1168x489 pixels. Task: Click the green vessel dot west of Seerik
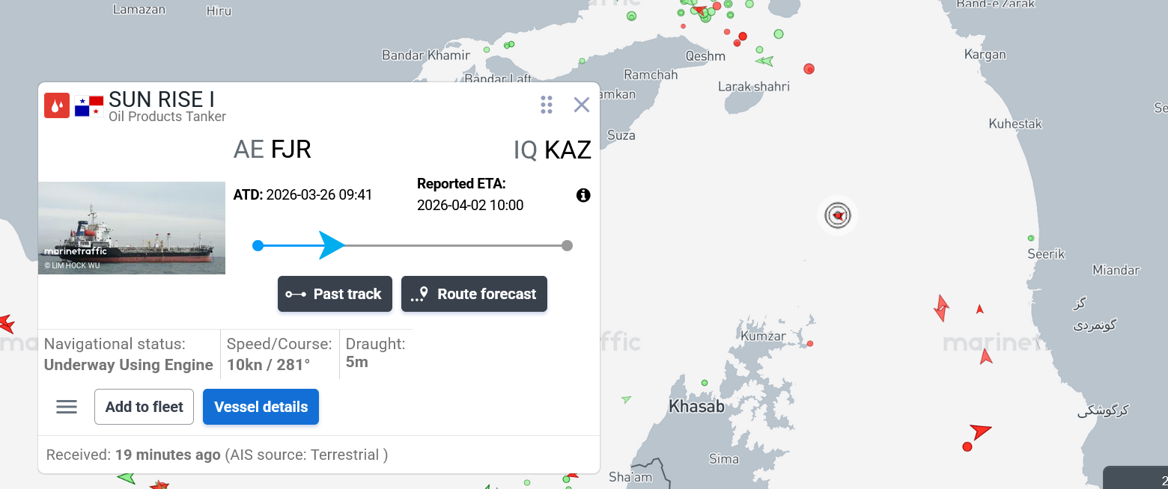click(x=1031, y=238)
